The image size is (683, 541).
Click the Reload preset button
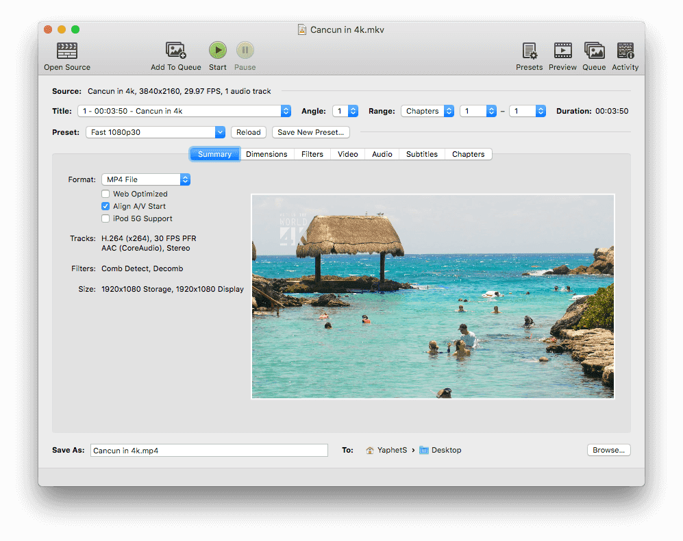(x=249, y=132)
